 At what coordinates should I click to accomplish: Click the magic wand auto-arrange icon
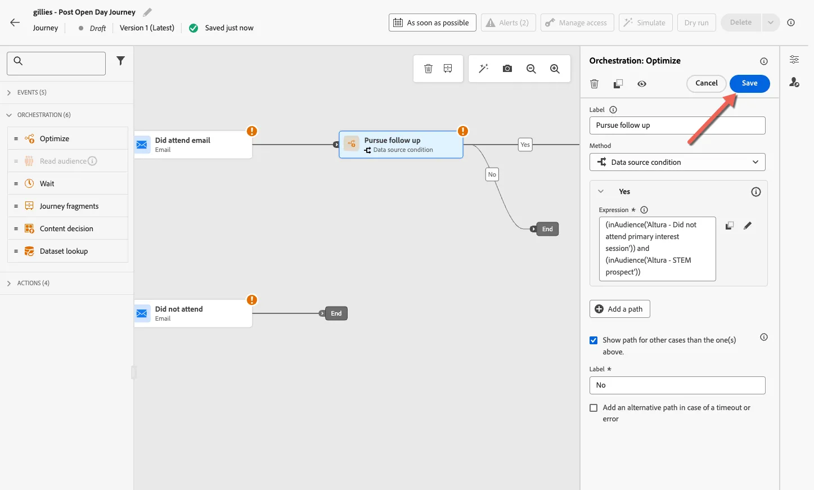click(483, 69)
